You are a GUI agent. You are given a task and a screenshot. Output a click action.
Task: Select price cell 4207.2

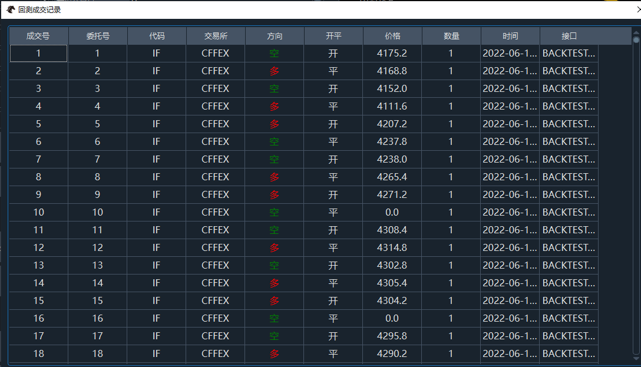[x=392, y=124]
